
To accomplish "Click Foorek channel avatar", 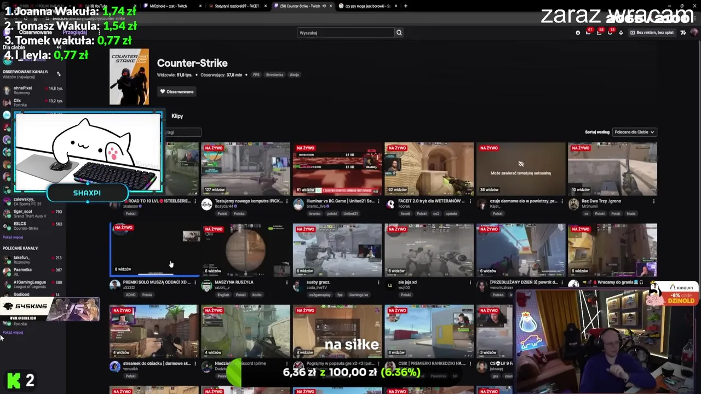I will click(390, 204).
